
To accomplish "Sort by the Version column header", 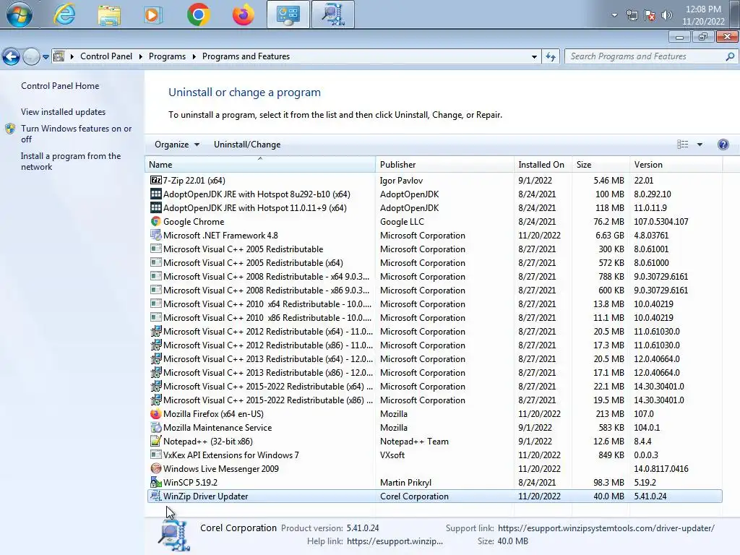I will pos(676,165).
